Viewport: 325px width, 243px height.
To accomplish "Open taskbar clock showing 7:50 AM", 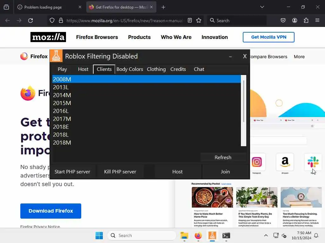I will pyautogui.click(x=302, y=235).
